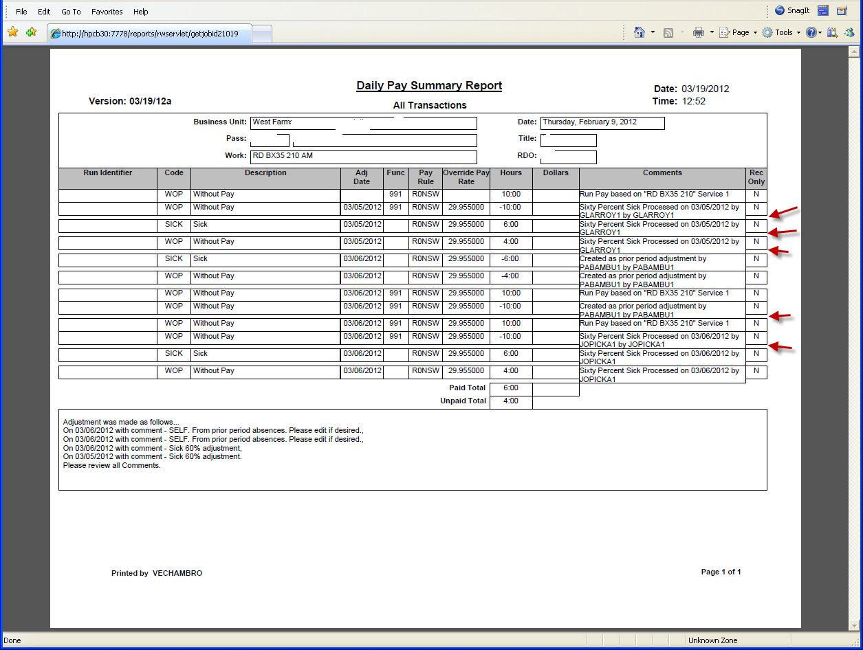Open the Tools dropdown menu
Image resolution: width=863 pixels, height=650 pixels.
(781, 32)
